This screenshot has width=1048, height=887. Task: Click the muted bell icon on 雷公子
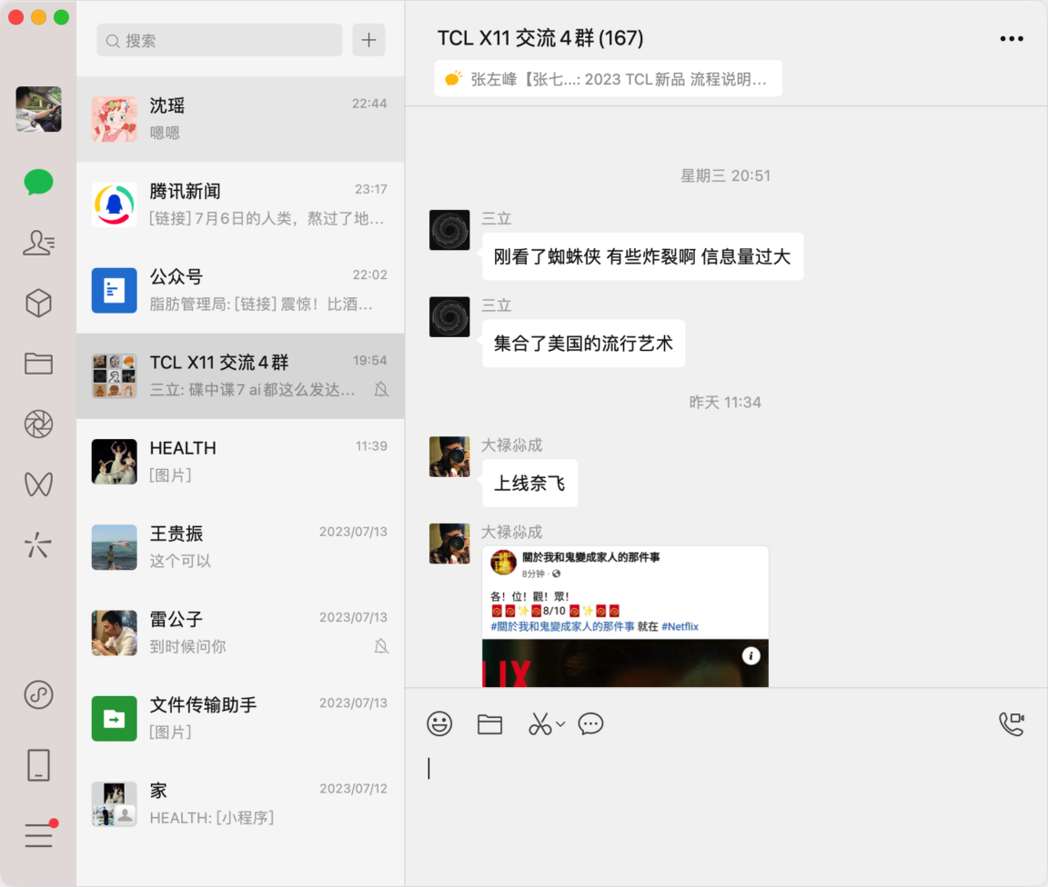coord(382,646)
